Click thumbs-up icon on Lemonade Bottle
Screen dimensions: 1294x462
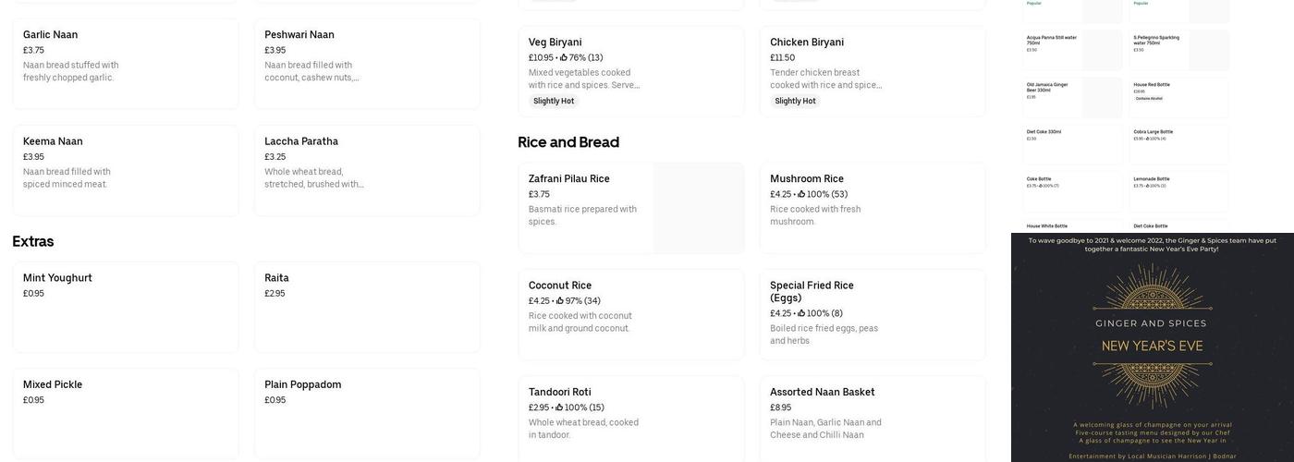click(1147, 186)
